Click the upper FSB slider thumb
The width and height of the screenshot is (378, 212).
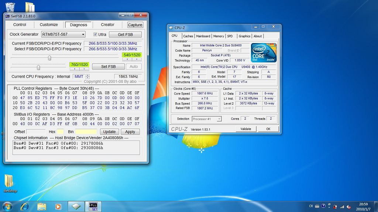[49, 58]
